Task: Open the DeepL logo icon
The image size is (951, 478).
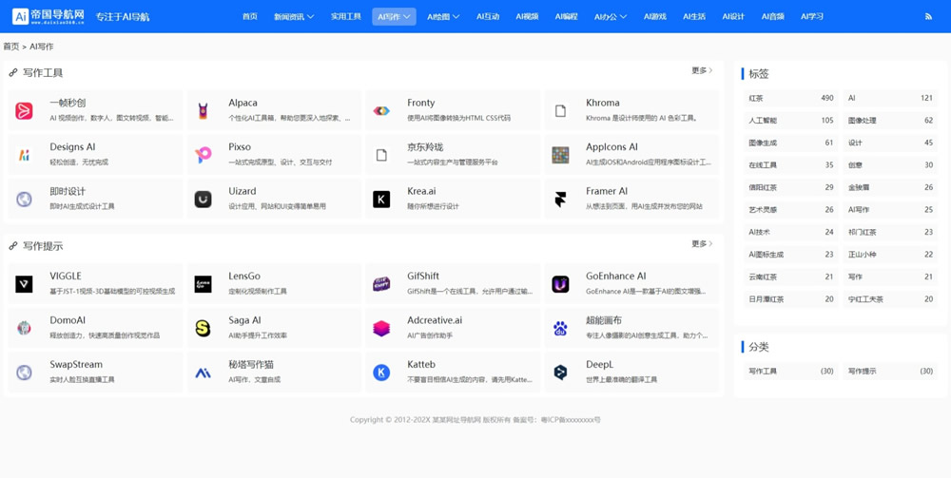Action: coord(560,373)
